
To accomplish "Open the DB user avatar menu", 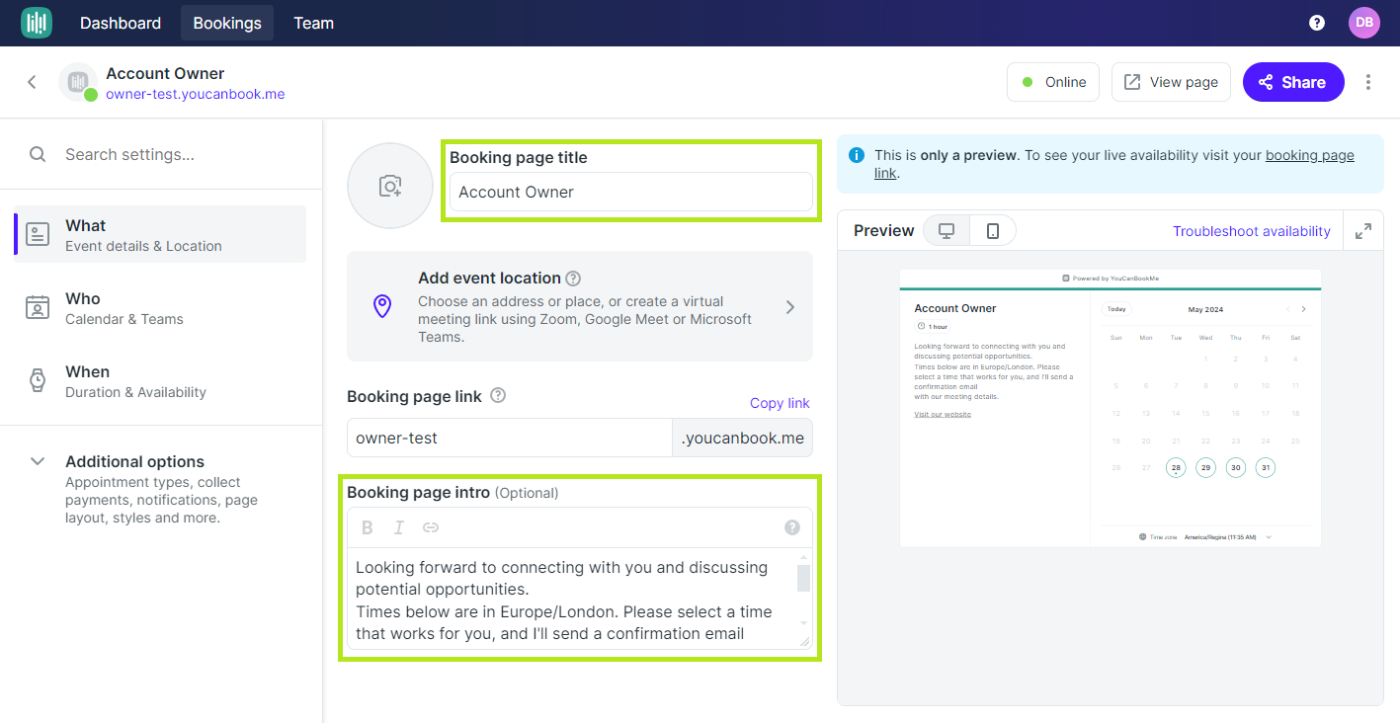I will tap(1364, 23).
